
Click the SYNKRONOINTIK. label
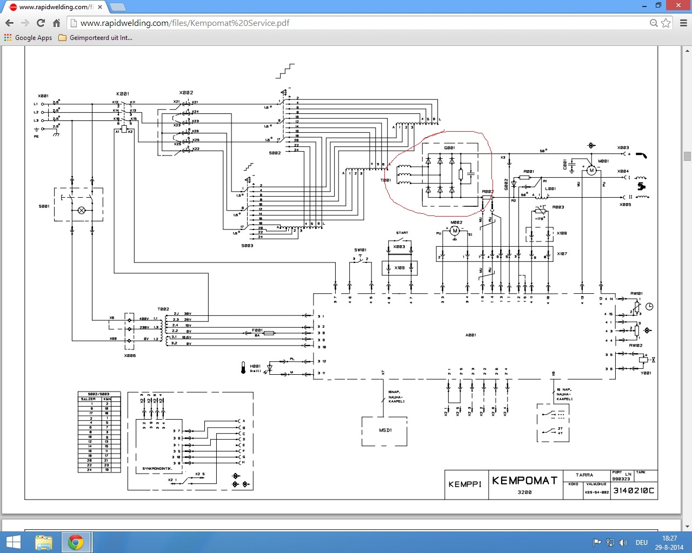(x=157, y=469)
